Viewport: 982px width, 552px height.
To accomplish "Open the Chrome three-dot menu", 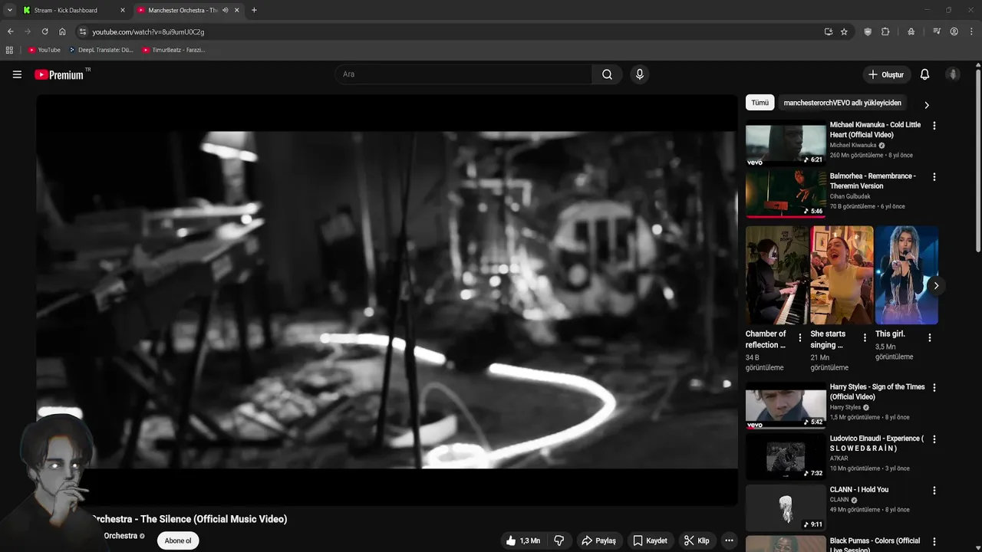I will coord(971,31).
